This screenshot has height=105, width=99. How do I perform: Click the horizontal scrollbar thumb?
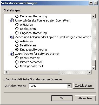pos(34,72)
